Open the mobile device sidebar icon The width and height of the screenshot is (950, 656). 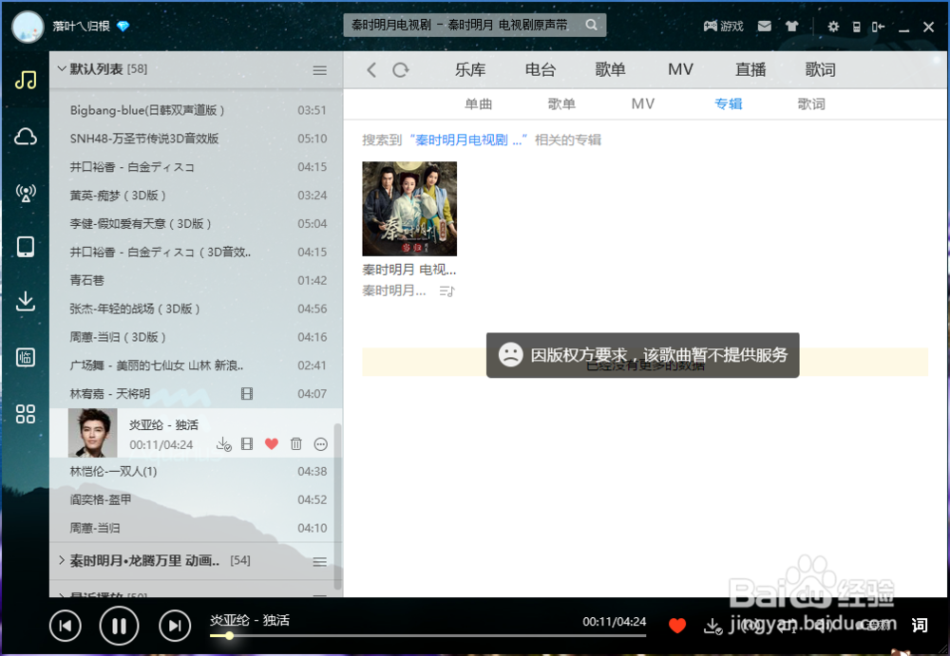point(26,247)
